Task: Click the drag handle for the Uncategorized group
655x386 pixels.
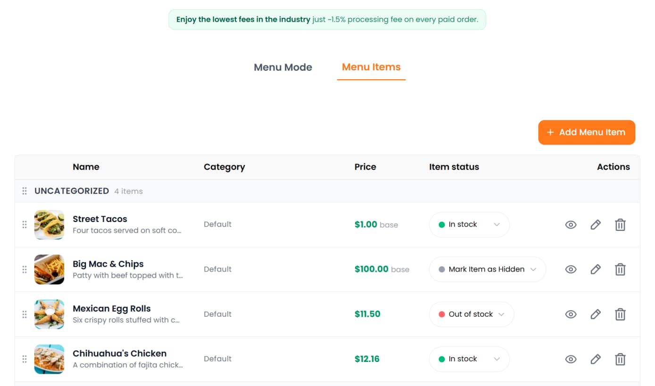Action: [25, 191]
